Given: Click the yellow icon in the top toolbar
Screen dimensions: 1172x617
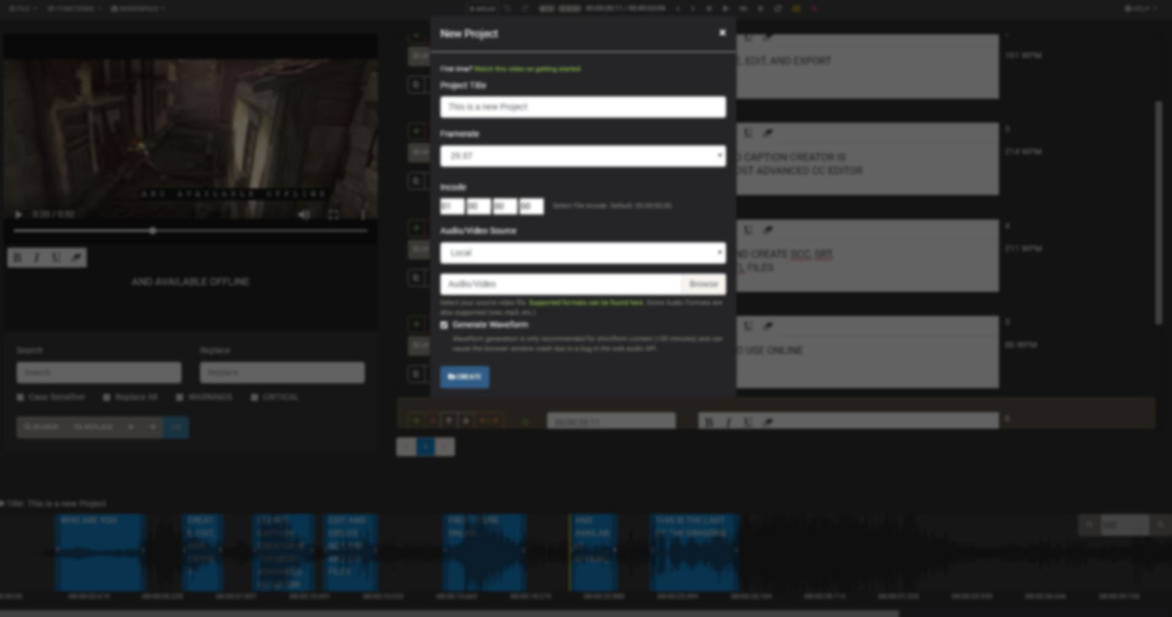Looking at the screenshot, I should [796, 9].
